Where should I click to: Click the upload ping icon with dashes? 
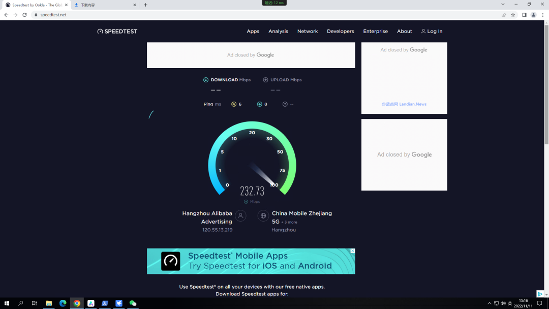pyautogui.click(x=285, y=104)
